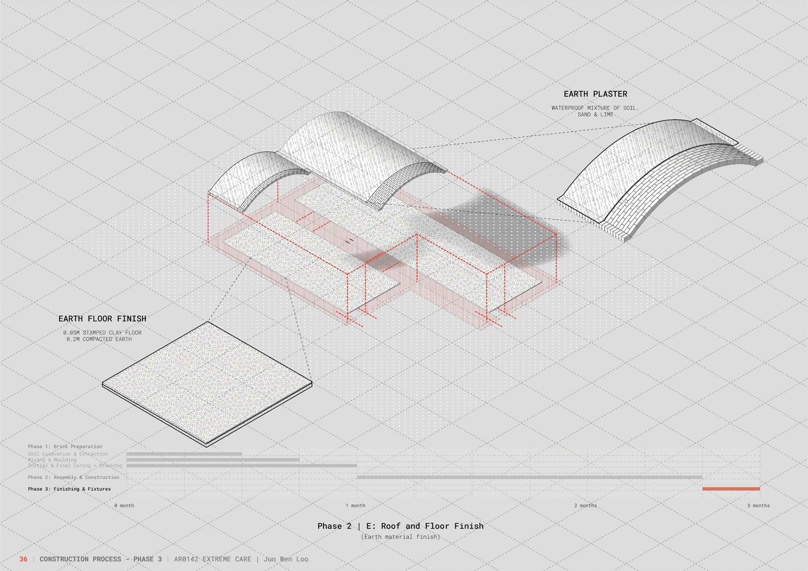This screenshot has width=808, height=571.
Task: Click the Mixing & Moulding timeline bar
Action: click(x=213, y=460)
